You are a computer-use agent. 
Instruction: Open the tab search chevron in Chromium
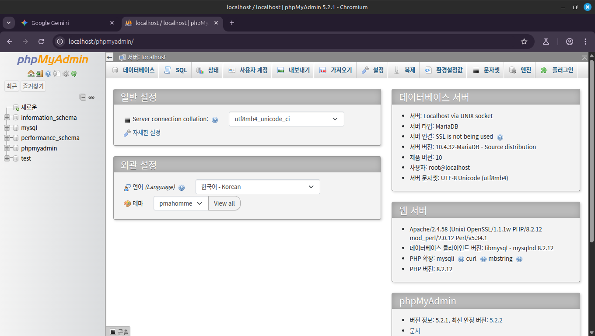8,23
